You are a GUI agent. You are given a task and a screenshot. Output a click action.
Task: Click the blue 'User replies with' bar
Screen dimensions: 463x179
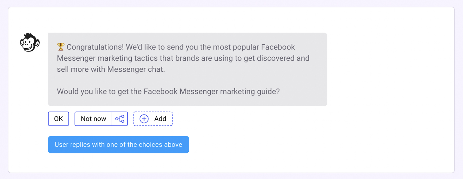pos(118,144)
